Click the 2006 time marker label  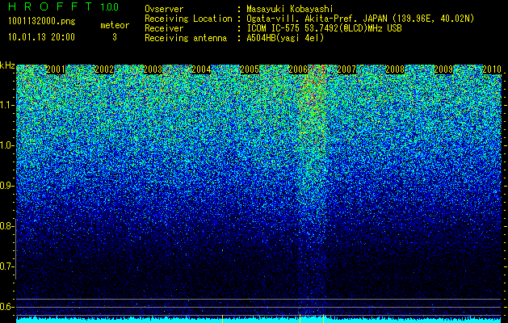point(298,69)
